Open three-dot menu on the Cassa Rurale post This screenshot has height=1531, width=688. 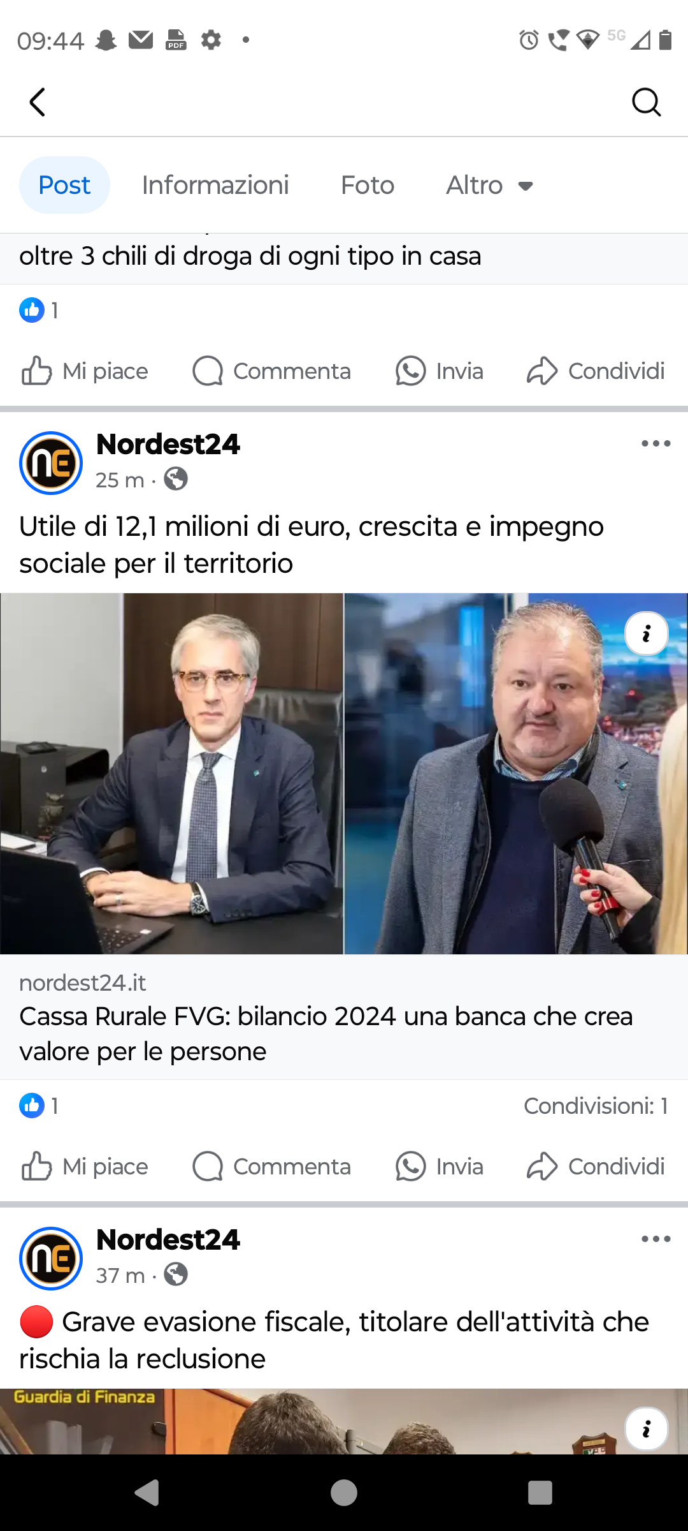[656, 443]
